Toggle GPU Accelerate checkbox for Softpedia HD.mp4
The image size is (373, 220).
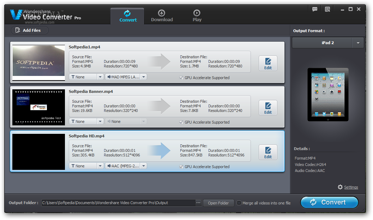[x=181, y=167]
